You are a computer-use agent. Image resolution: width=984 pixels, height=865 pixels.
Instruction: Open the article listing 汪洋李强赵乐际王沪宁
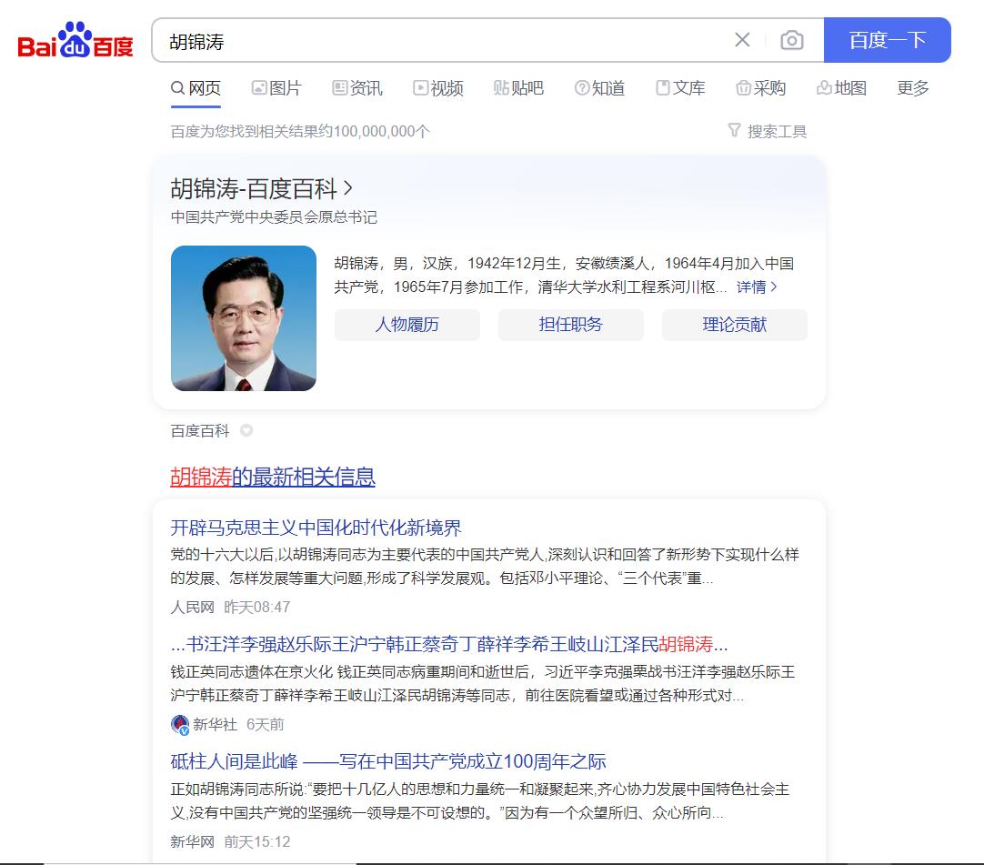(449, 644)
